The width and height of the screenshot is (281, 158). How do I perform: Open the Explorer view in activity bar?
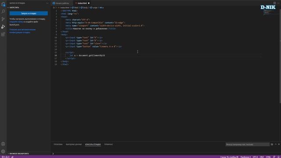coord(3,4)
